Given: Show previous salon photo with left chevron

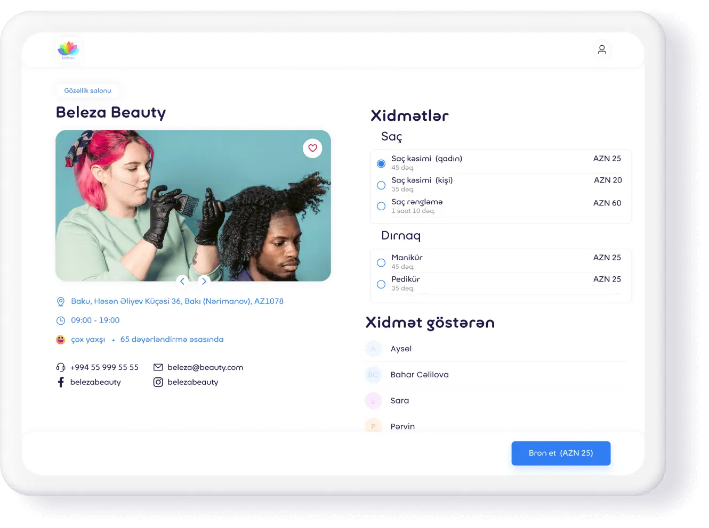Looking at the screenshot, I should click(182, 281).
